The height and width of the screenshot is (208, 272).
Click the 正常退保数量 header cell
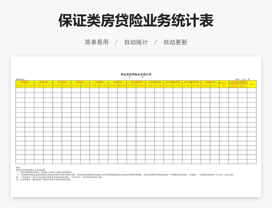(x=136, y=82)
